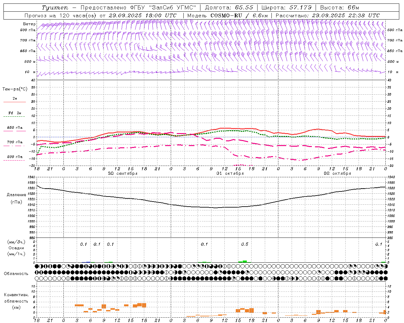Image resolution: width=404 pixels, height=323 pixels.
Task: Click the Рассчитано: 29.09.2025 22:38 UTC text
Action: click(328, 15)
